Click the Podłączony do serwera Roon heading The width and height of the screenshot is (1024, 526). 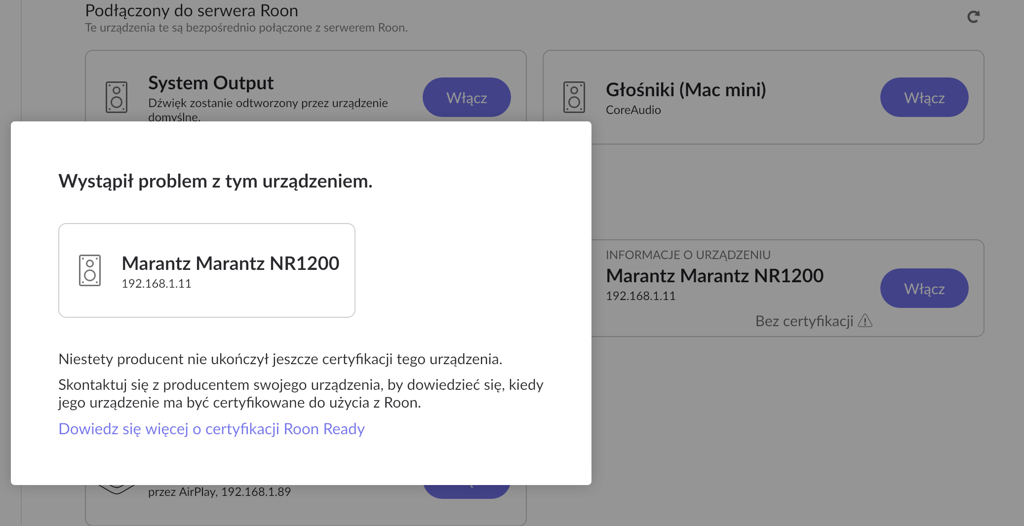(x=192, y=10)
